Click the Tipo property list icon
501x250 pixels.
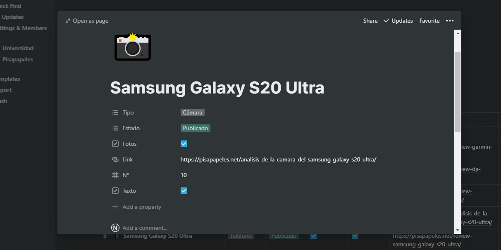pyautogui.click(x=115, y=112)
